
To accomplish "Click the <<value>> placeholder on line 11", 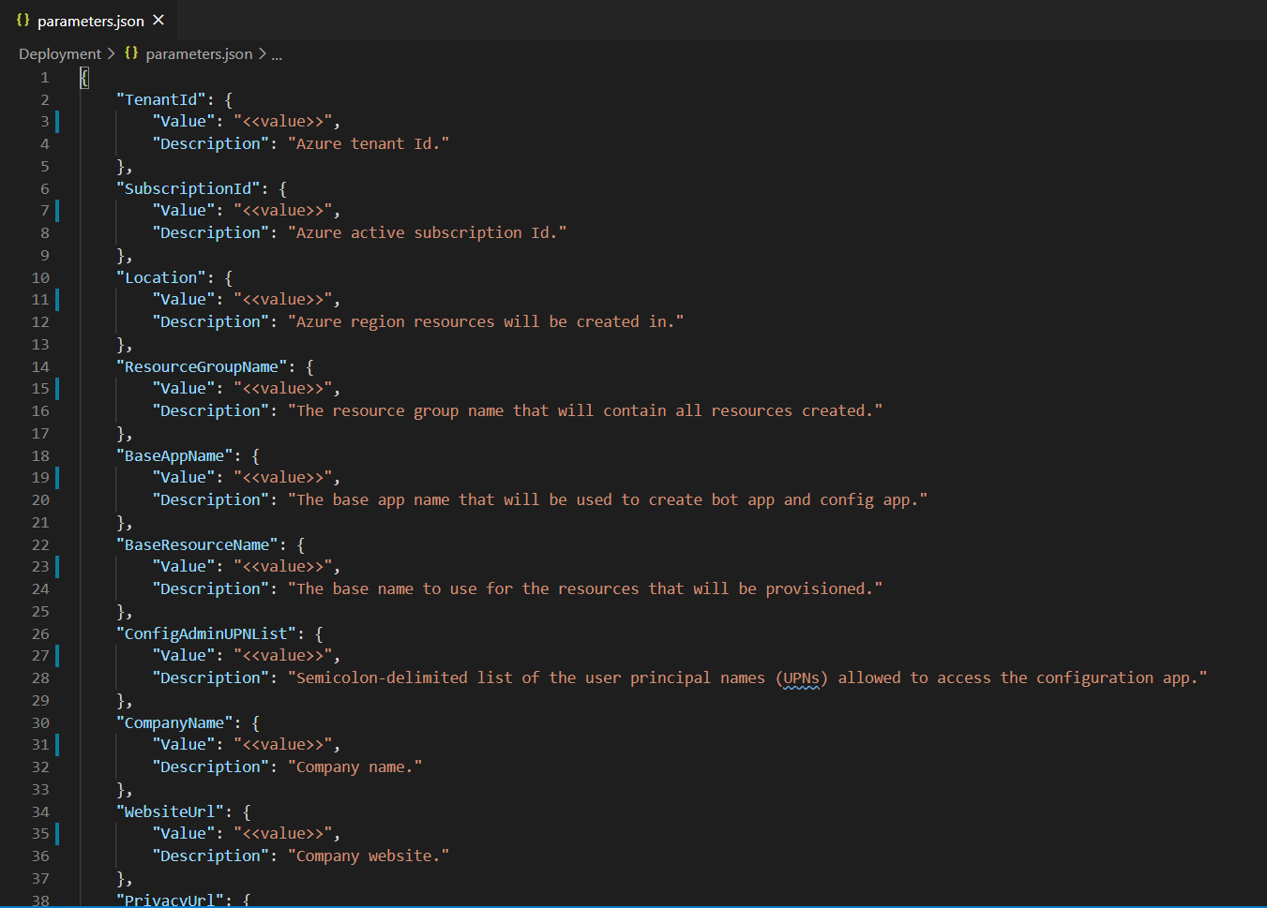I will pyautogui.click(x=283, y=299).
